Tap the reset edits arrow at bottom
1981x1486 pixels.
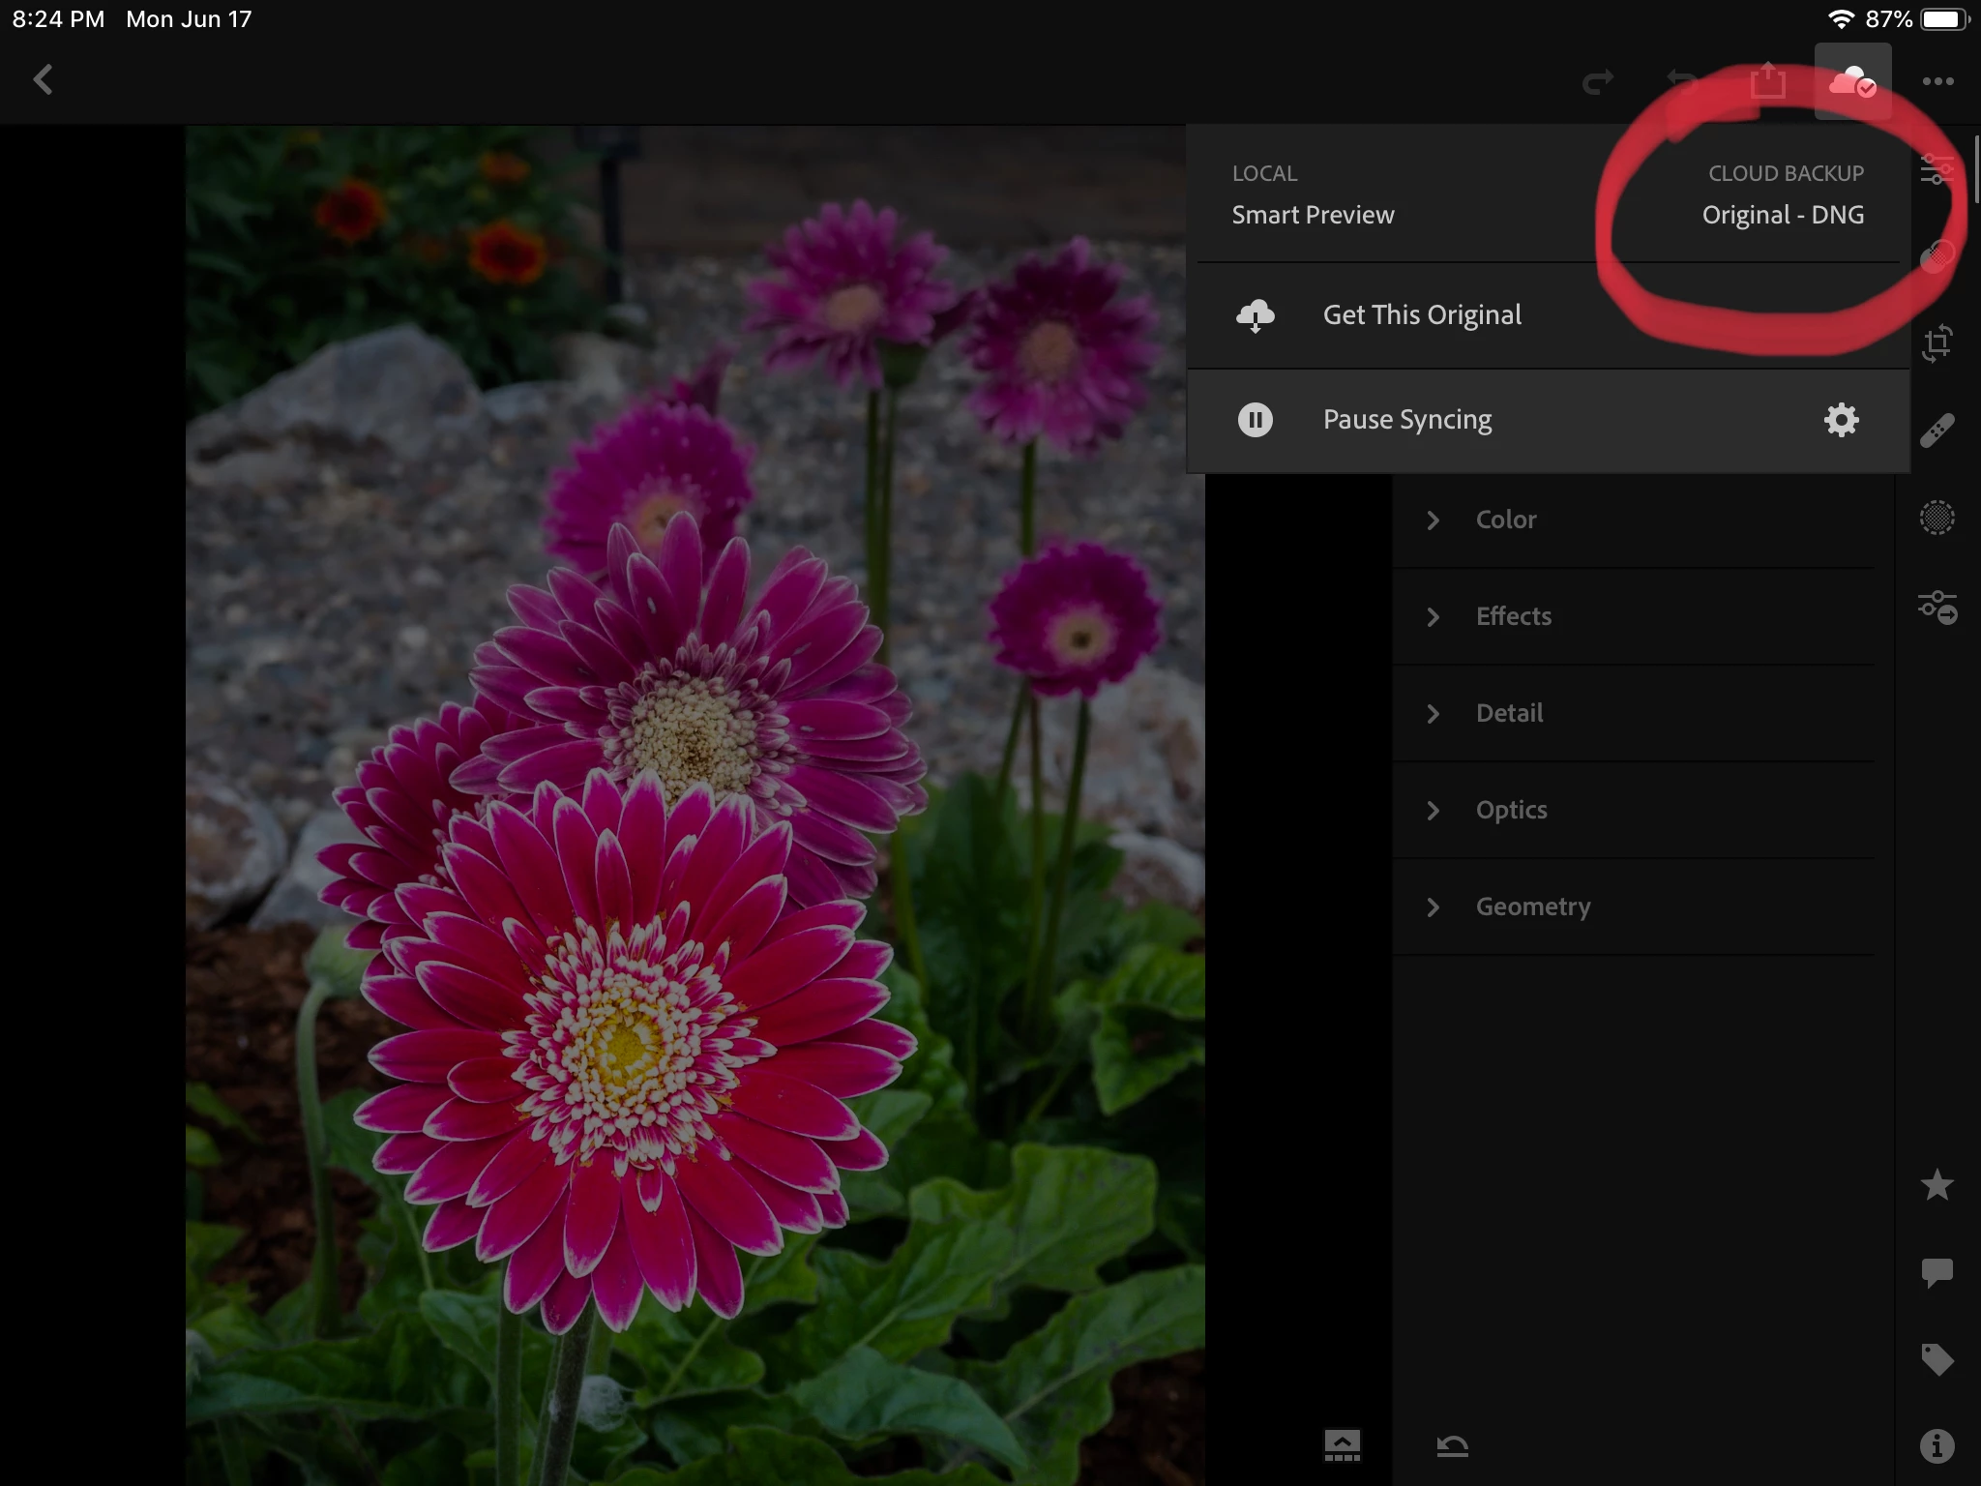click(1452, 1446)
